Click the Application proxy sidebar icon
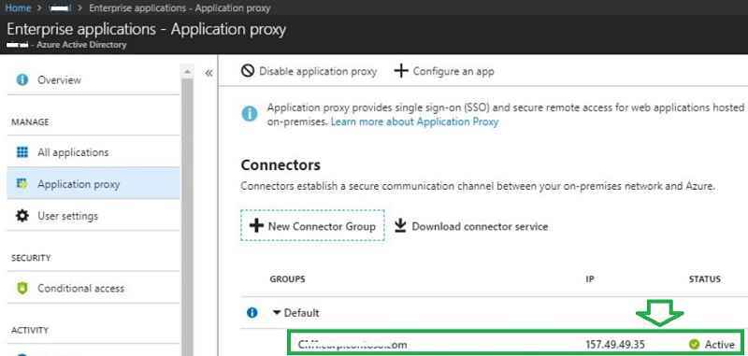 point(22,184)
